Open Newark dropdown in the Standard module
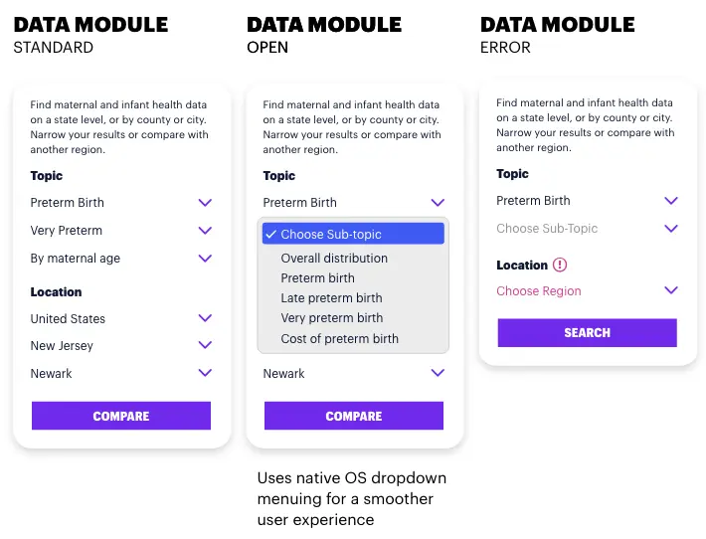This screenshot has width=706, height=539. (x=120, y=373)
